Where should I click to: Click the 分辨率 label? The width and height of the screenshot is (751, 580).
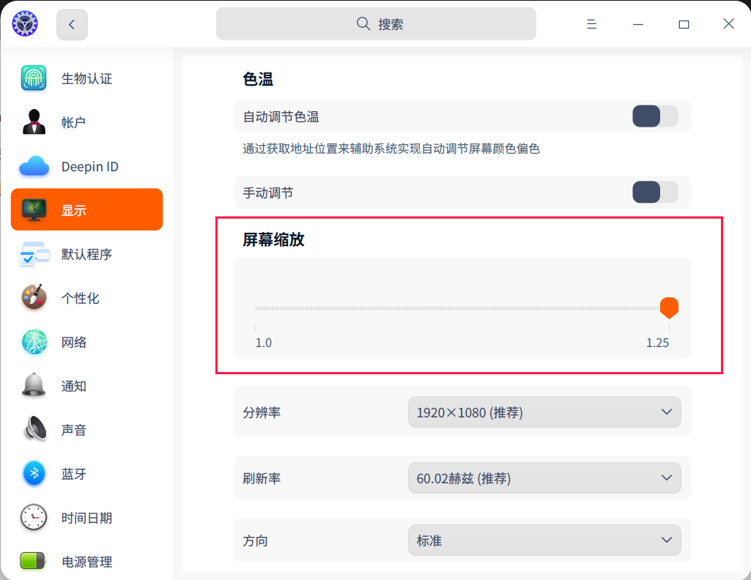click(262, 412)
